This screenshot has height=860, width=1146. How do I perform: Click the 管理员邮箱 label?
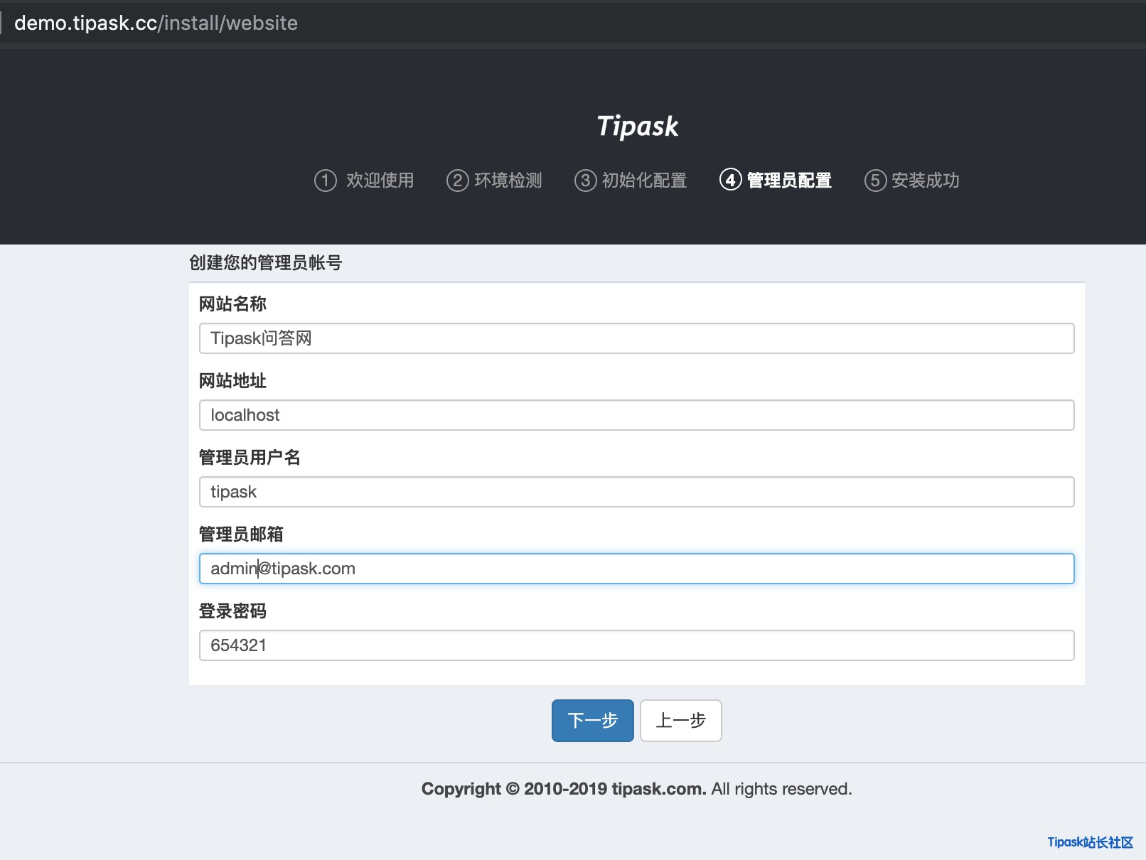pyautogui.click(x=241, y=534)
